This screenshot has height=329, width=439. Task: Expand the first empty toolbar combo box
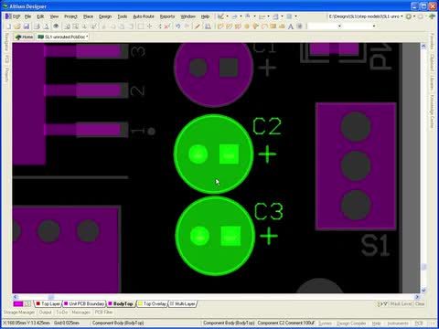coord(339,27)
